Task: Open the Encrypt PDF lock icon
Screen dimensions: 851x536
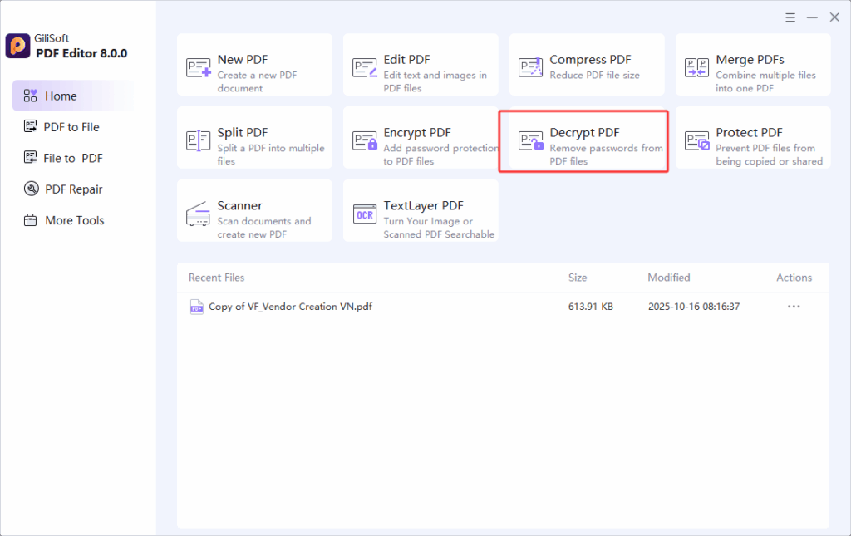Action: click(365, 140)
